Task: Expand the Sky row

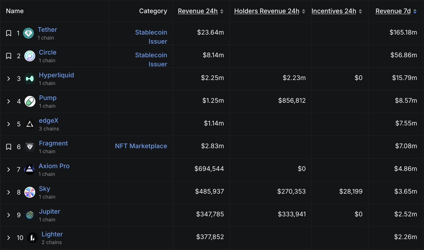Action: tap(8, 192)
